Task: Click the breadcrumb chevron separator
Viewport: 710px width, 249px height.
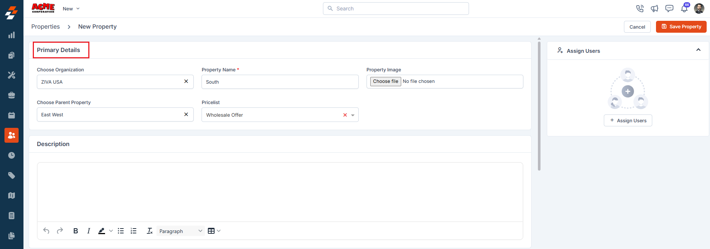Action: pyautogui.click(x=69, y=27)
